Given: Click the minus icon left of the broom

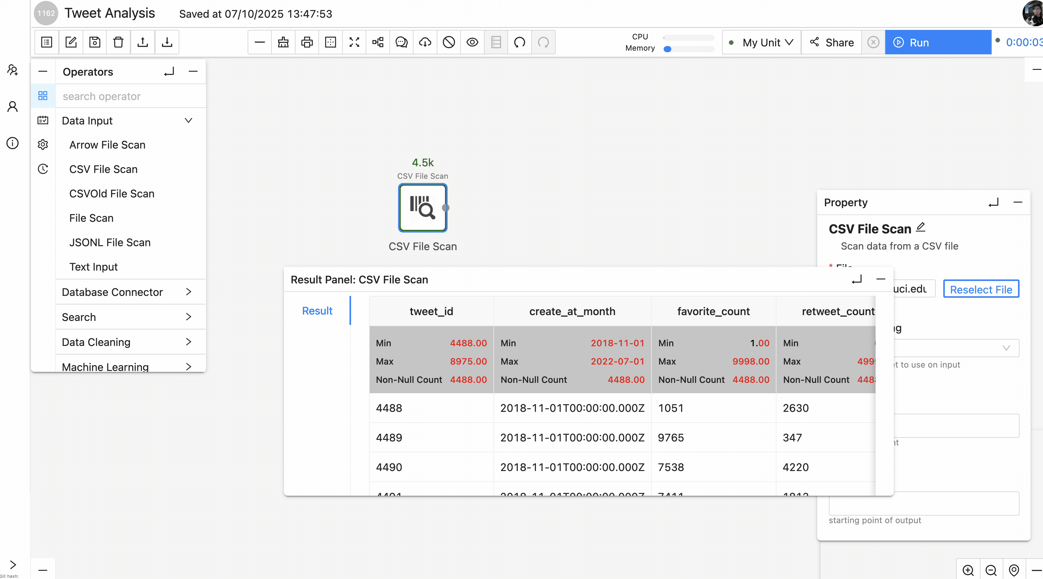Looking at the screenshot, I should pyautogui.click(x=260, y=42).
